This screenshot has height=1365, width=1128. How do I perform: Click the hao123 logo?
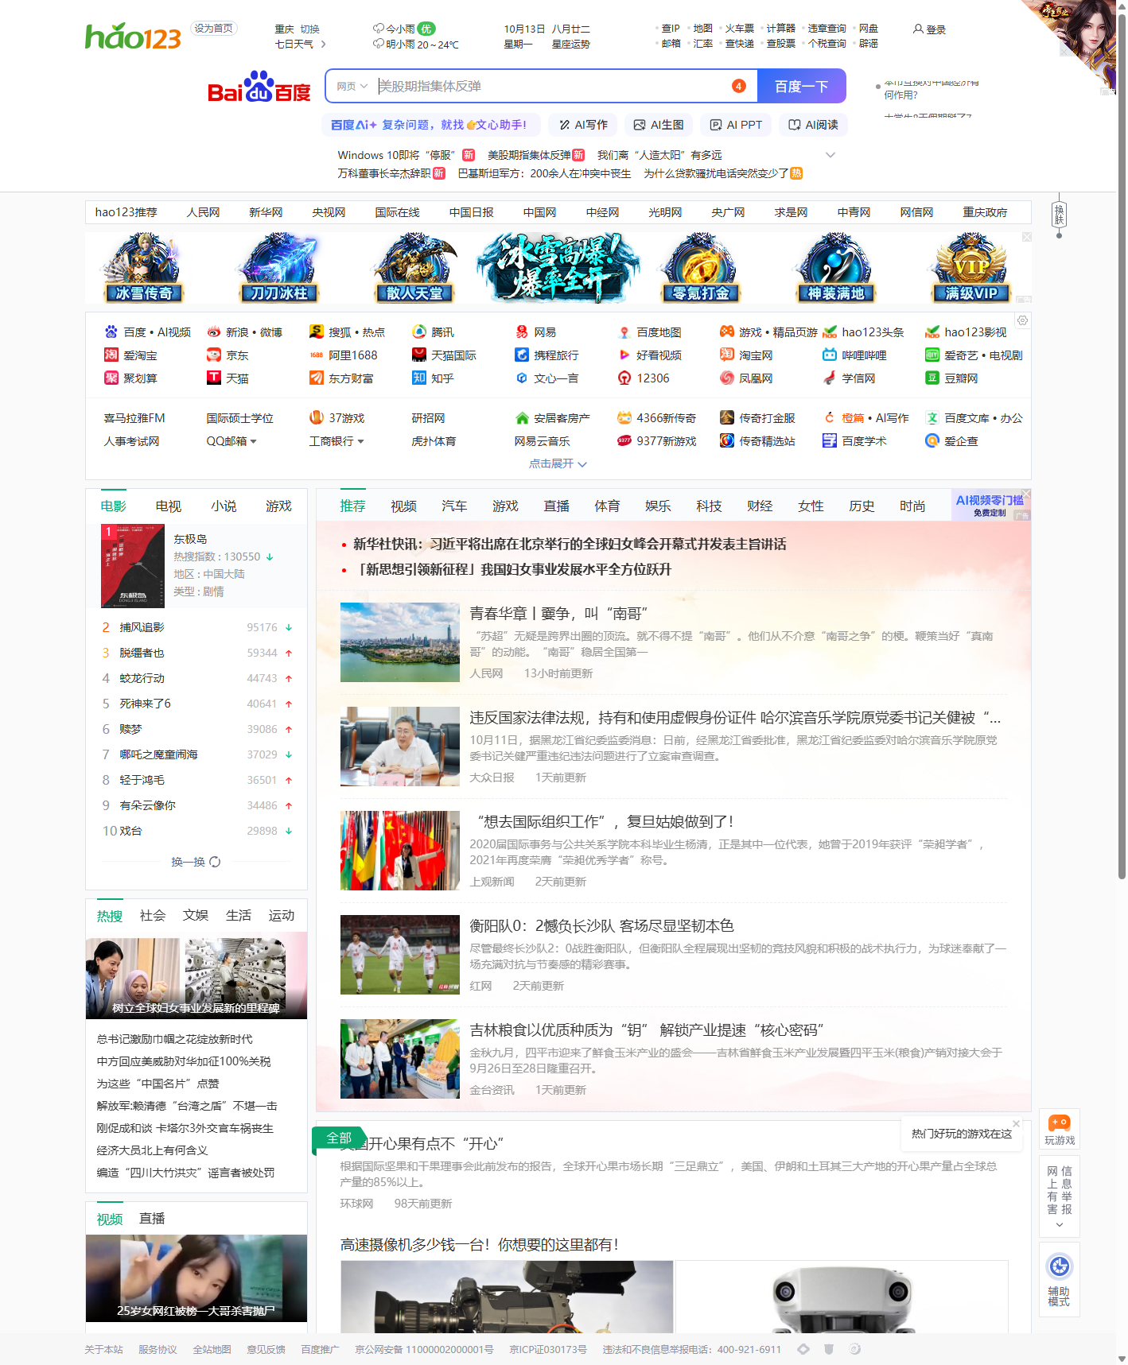point(133,37)
